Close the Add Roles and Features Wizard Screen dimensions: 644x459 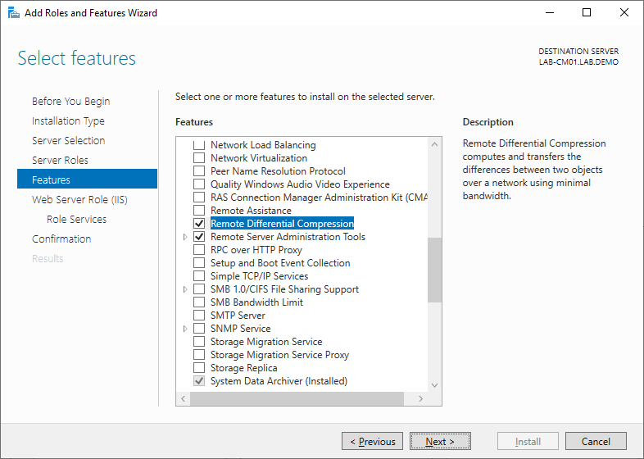pyautogui.click(x=624, y=13)
